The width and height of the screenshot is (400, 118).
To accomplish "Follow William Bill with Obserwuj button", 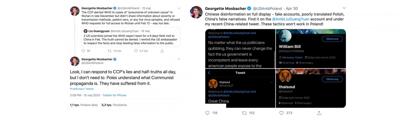I will (332, 39).
